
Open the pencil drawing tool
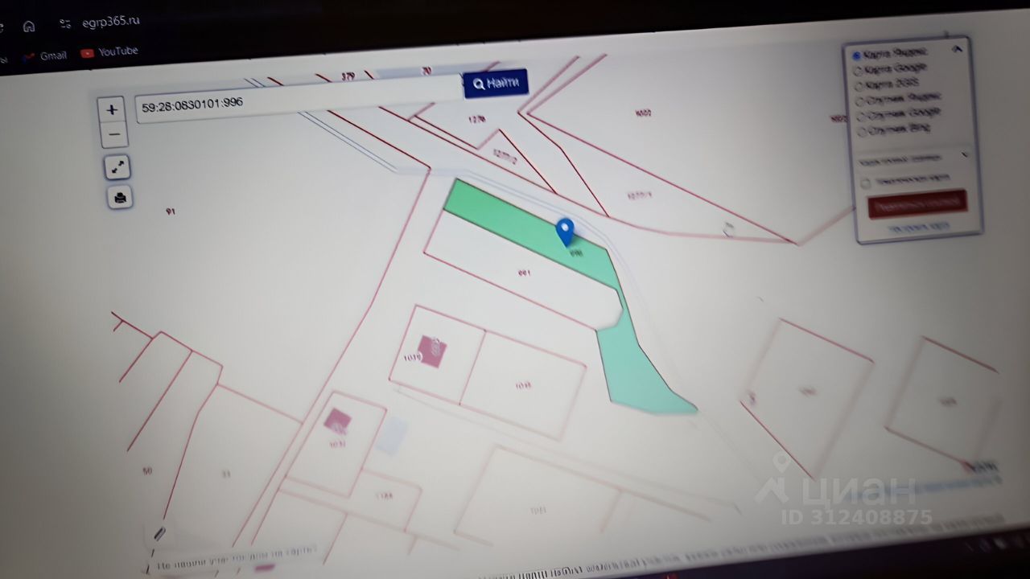(x=159, y=532)
